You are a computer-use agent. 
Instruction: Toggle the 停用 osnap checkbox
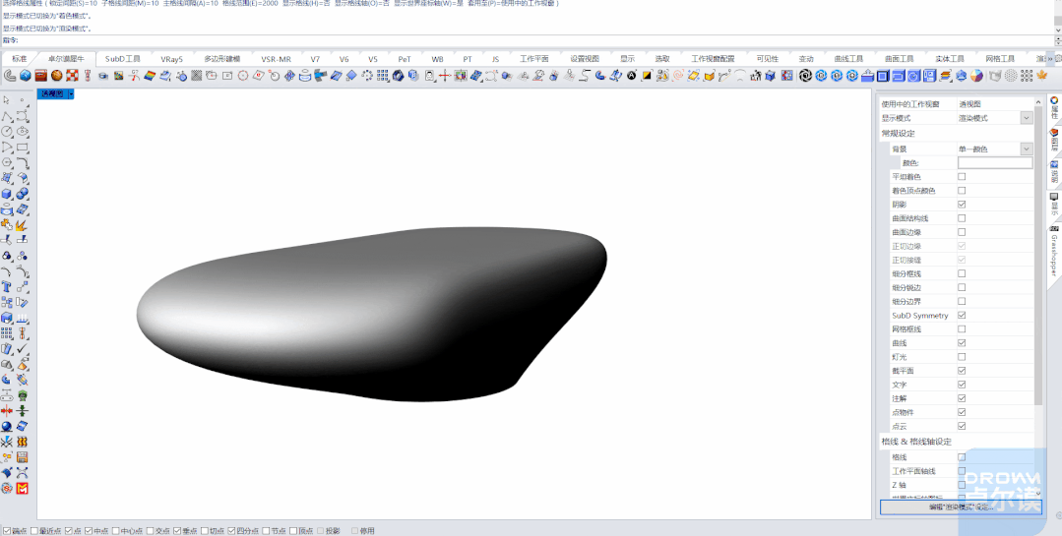pyautogui.click(x=355, y=531)
